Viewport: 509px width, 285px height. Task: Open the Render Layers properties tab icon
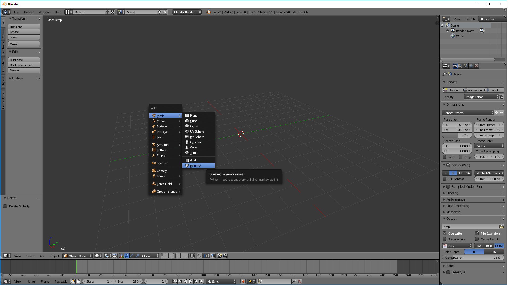point(460,66)
